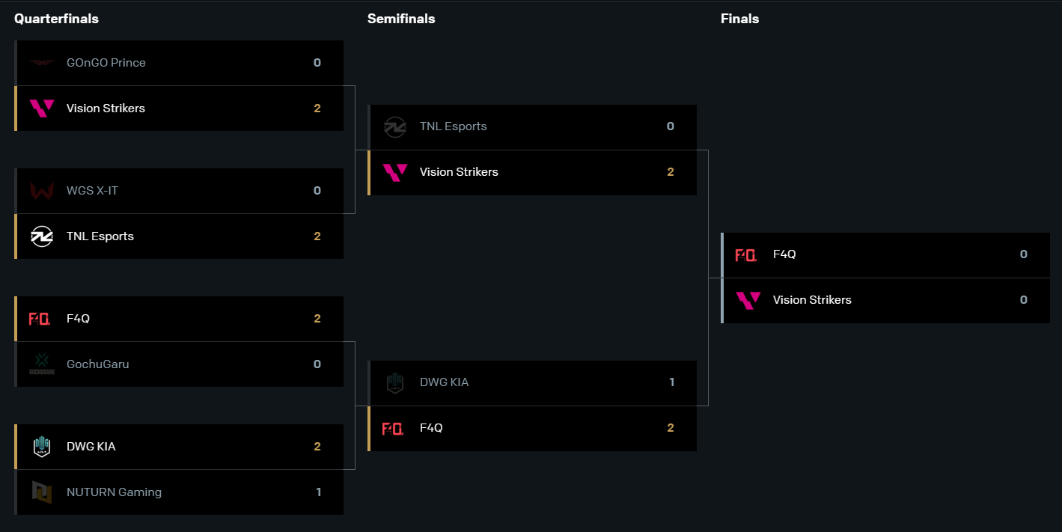The width and height of the screenshot is (1062, 532).
Task: Open NUTURN Gaming team name link
Action: click(x=114, y=492)
